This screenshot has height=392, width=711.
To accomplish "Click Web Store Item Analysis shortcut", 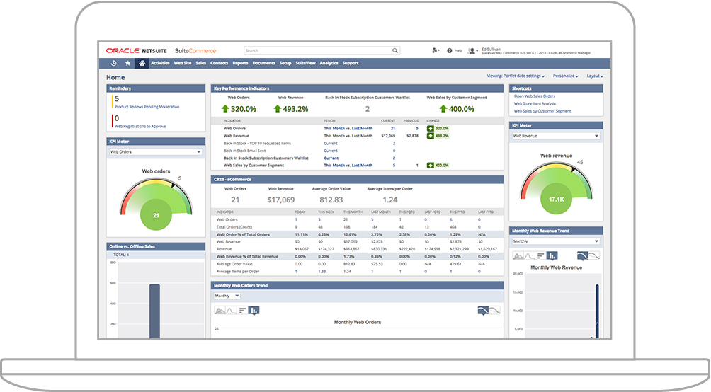I will (535, 103).
